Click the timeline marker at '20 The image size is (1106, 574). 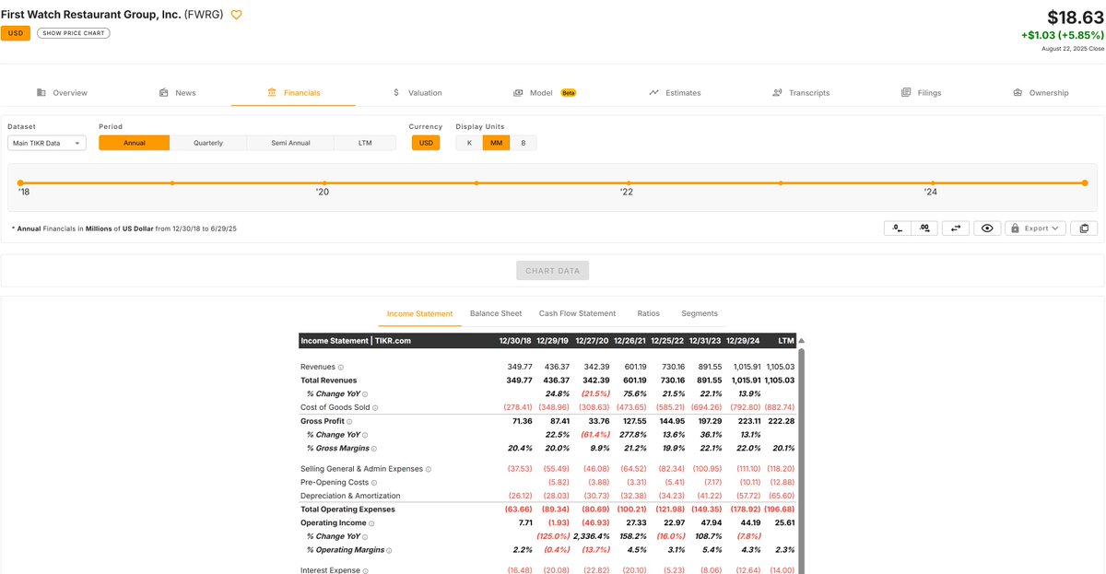[x=324, y=183]
